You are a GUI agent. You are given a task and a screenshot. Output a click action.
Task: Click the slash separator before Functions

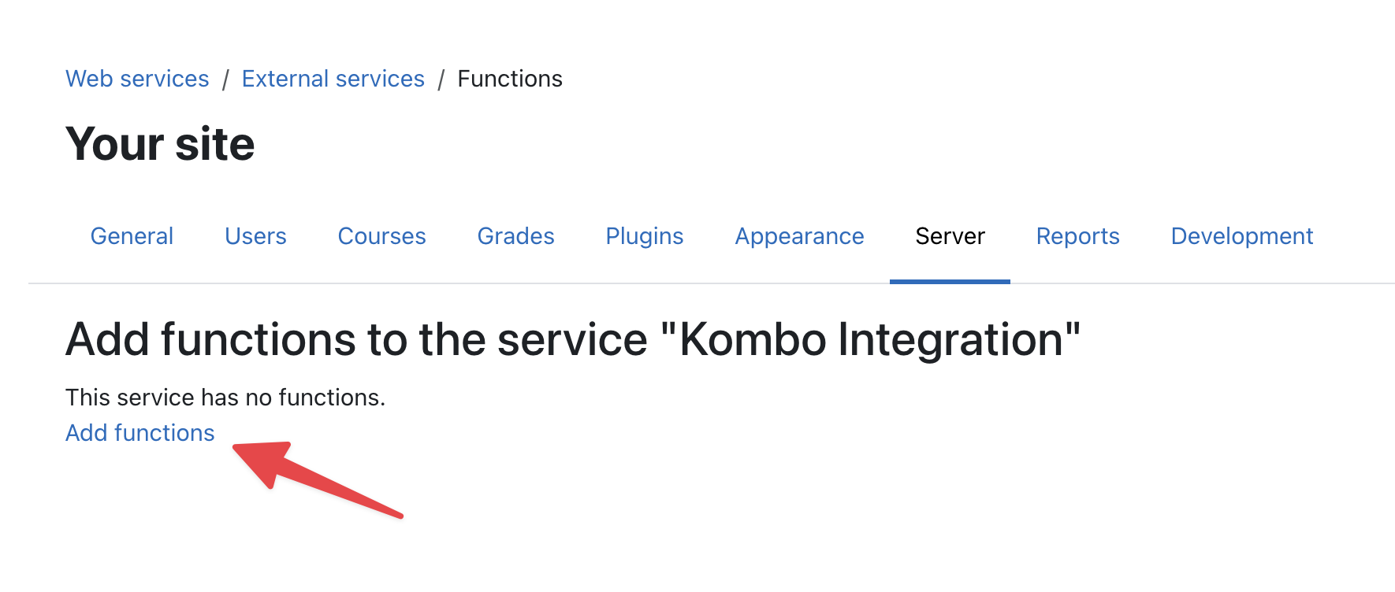(441, 80)
